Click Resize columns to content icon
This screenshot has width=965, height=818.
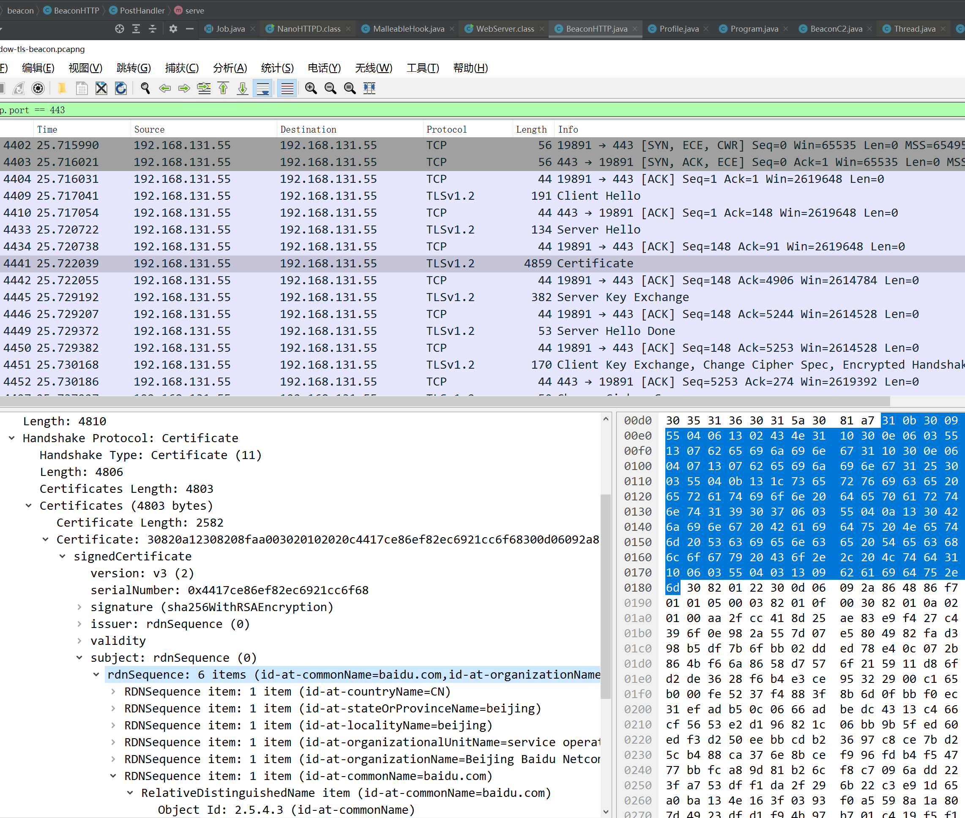(x=369, y=88)
